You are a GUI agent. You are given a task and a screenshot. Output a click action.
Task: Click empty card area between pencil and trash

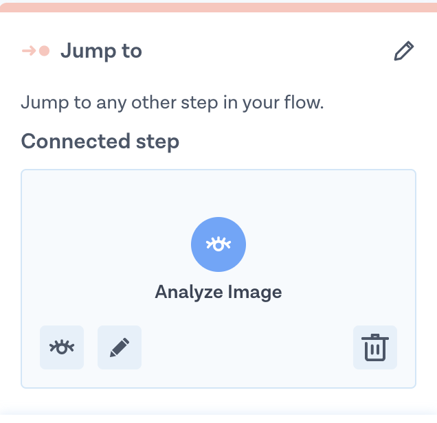click(247, 347)
